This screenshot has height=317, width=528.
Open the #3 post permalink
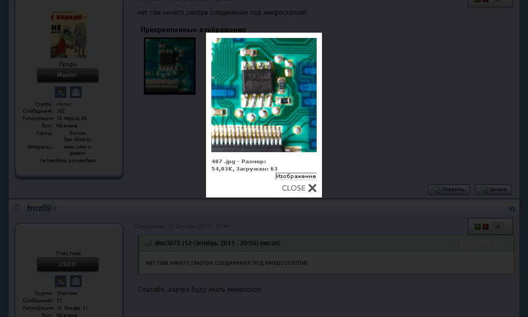512,209
